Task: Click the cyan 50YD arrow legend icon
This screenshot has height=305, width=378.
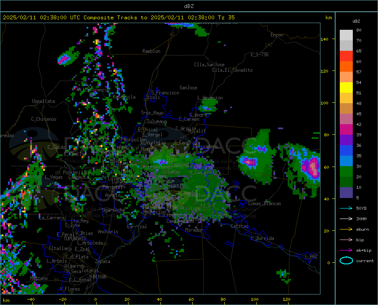Action: tap(346, 208)
